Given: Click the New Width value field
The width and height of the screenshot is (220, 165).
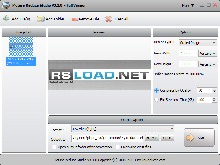Looking at the screenshot, I should (188, 53).
